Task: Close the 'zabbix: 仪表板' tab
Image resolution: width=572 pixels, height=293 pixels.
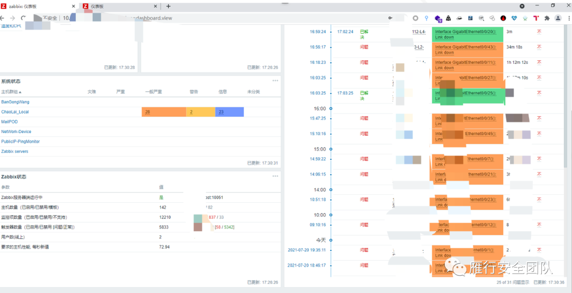Action: click(73, 6)
